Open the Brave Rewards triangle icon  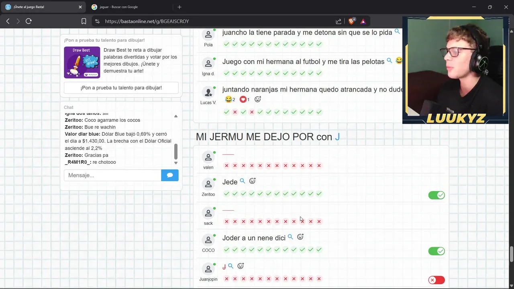click(x=363, y=21)
